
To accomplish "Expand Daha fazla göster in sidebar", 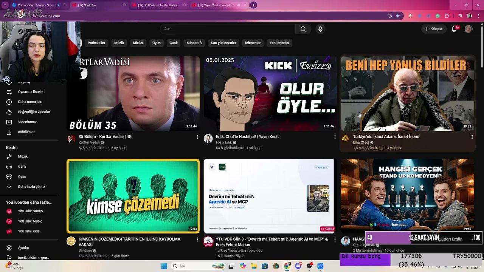I will [x=31, y=187].
